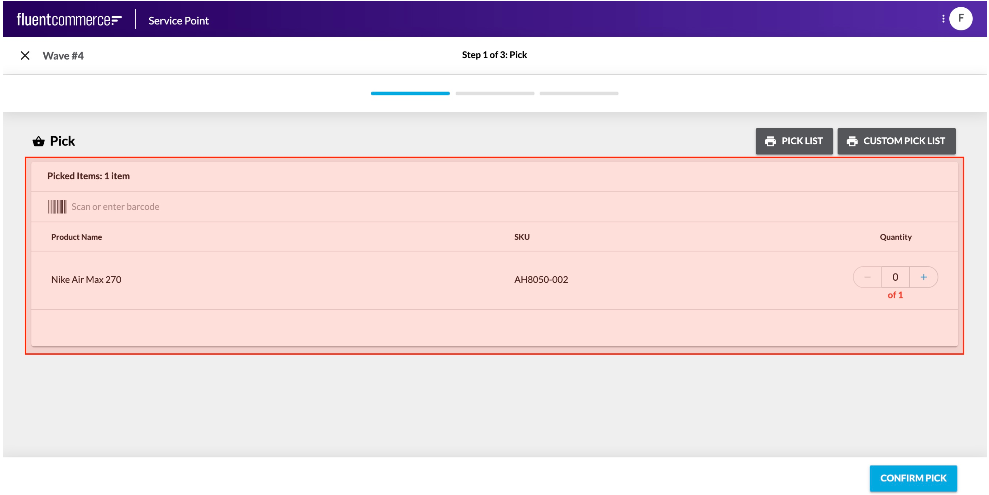Click the F user avatar
989x495 pixels.
(961, 18)
